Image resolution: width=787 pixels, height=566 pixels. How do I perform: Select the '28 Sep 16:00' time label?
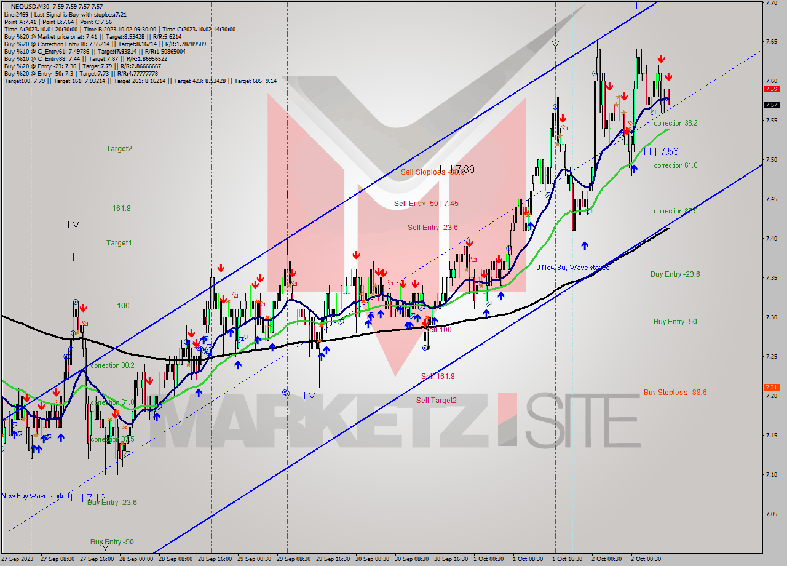[x=215, y=559]
